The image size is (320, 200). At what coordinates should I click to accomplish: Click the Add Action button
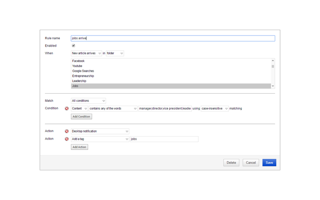tap(79, 147)
